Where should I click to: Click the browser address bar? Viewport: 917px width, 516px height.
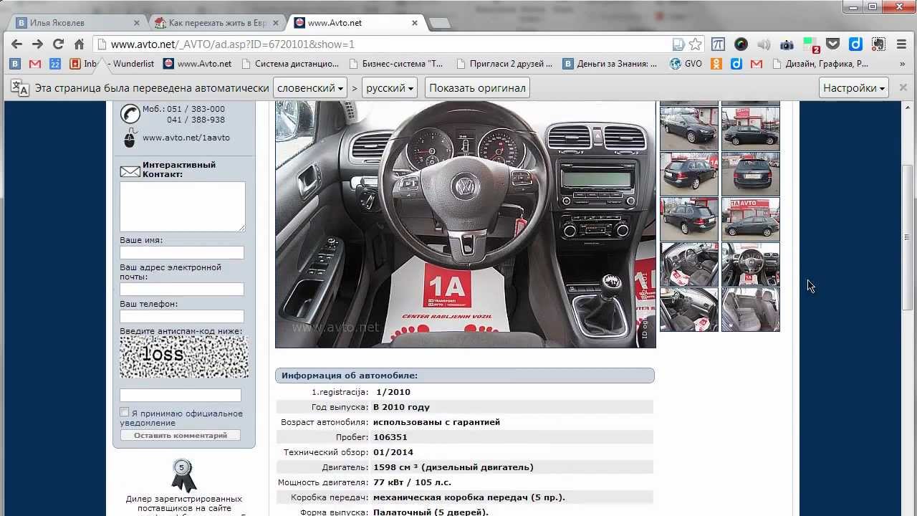[x=387, y=44]
